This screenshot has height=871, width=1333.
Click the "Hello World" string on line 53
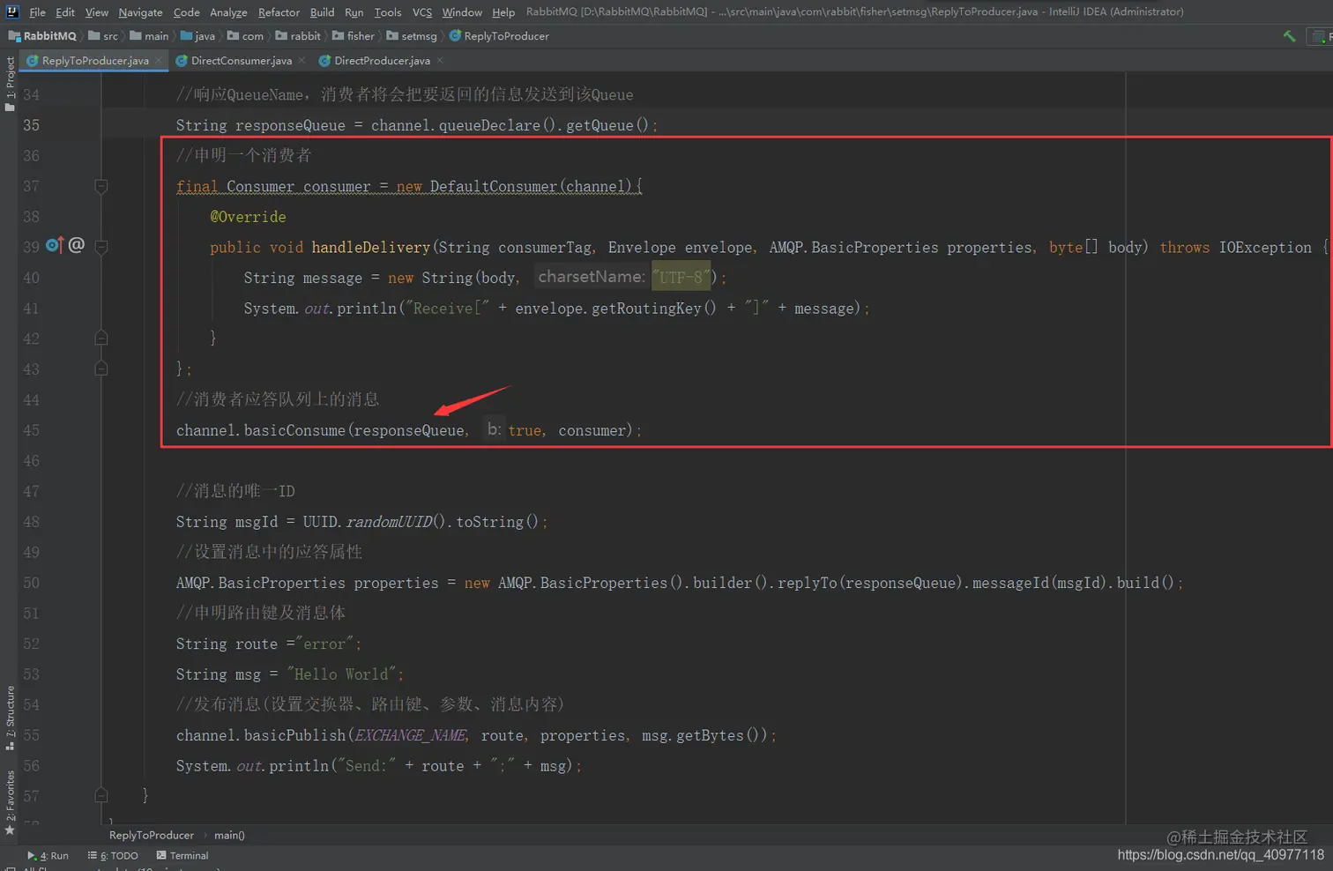[x=341, y=674]
